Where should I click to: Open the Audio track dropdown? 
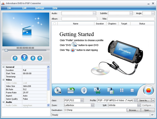[94, 13]
